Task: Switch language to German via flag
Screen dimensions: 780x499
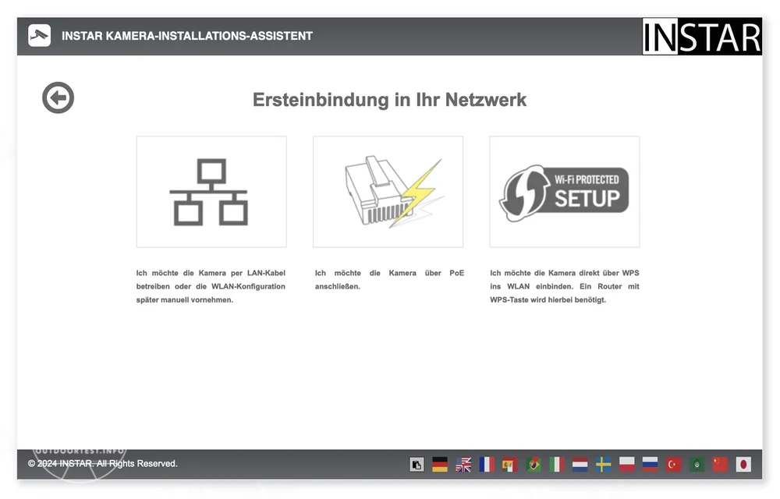Action: pyautogui.click(x=440, y=465)
